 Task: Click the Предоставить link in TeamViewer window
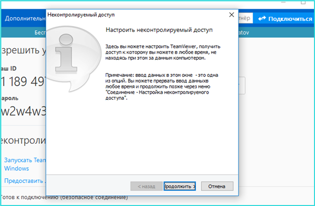25,181
